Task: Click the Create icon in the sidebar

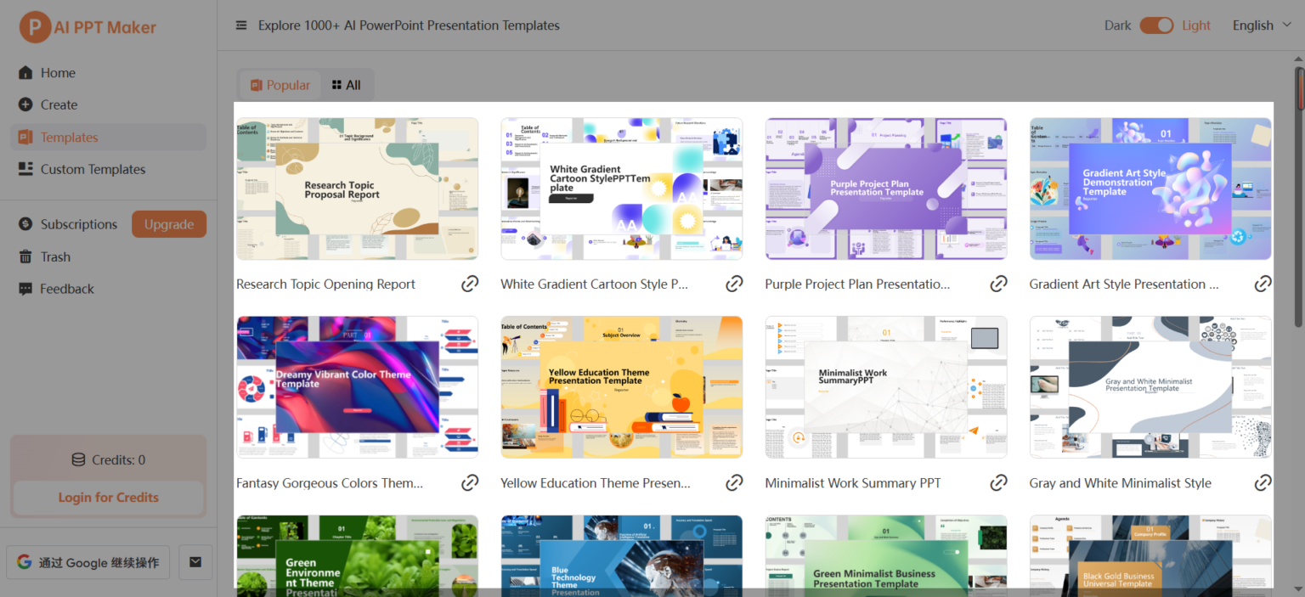Action: tap(27, 104)
